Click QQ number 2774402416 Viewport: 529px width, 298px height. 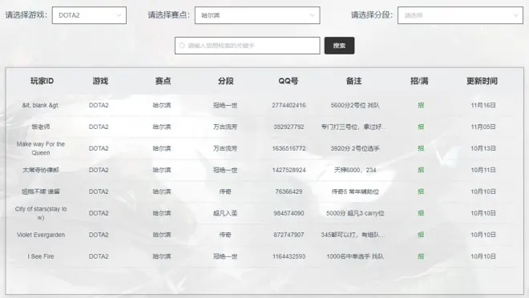[x=289, y=105]
